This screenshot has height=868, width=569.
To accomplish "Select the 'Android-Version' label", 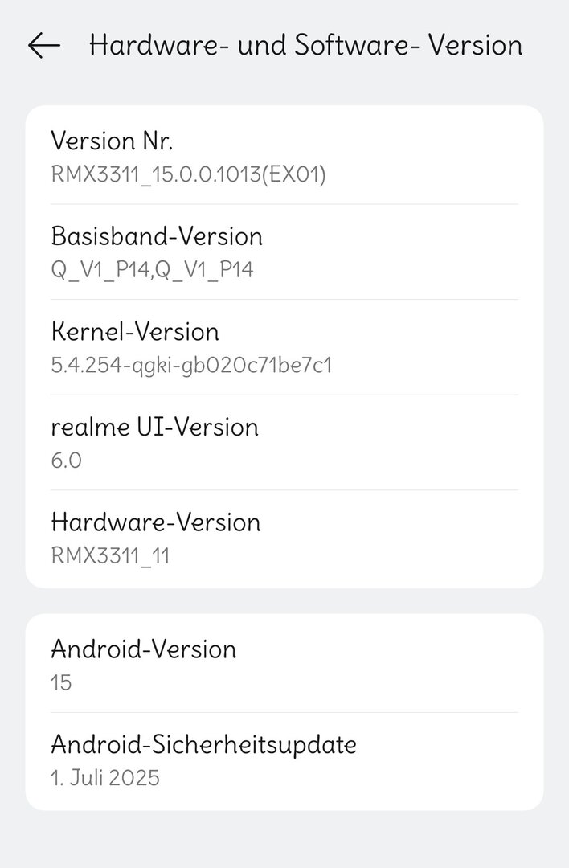I will [x=144, y=649].
